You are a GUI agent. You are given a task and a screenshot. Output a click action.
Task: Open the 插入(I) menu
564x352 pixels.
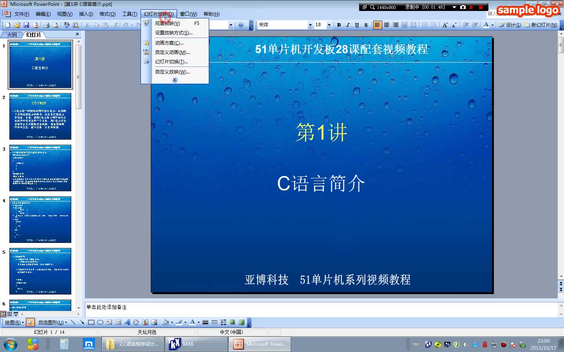pos(86,14)
